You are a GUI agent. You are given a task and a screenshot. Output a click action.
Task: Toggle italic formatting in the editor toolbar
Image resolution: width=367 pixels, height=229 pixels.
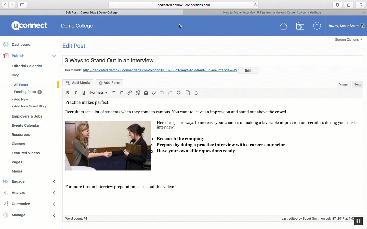[x=75, y=93]
